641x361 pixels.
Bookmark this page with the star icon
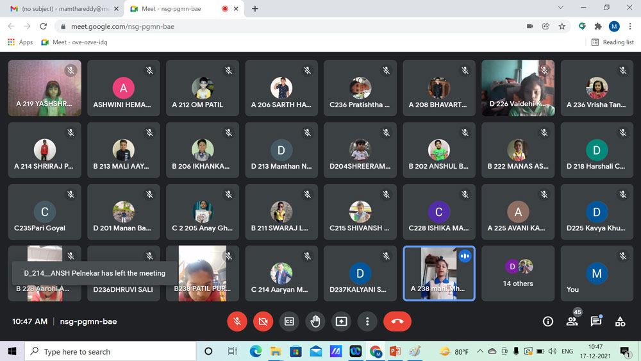(562, 26)
